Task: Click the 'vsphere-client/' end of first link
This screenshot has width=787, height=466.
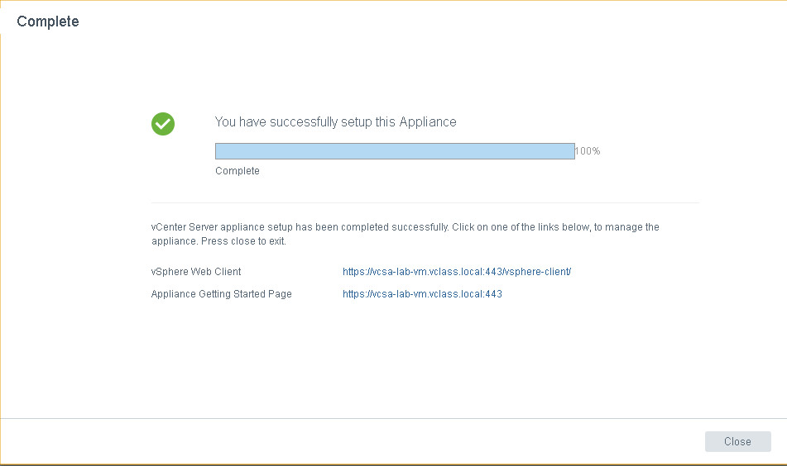Action: [537, 272]
